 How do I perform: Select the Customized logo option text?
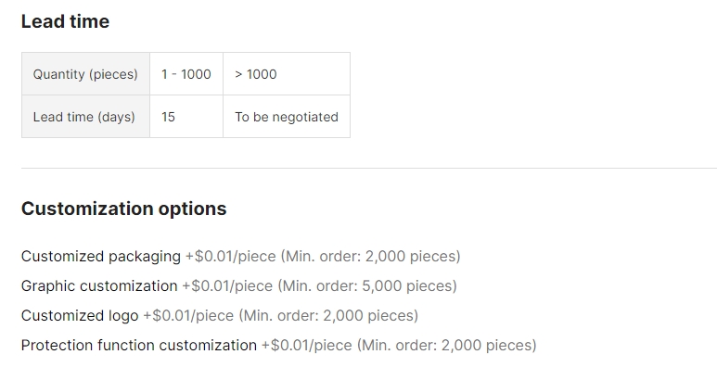[x=80, y=316]
